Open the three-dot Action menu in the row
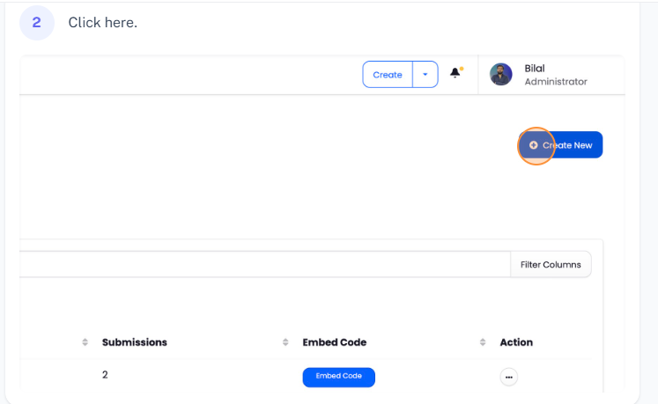Screen dimensions: 658x404 point(509,377)
